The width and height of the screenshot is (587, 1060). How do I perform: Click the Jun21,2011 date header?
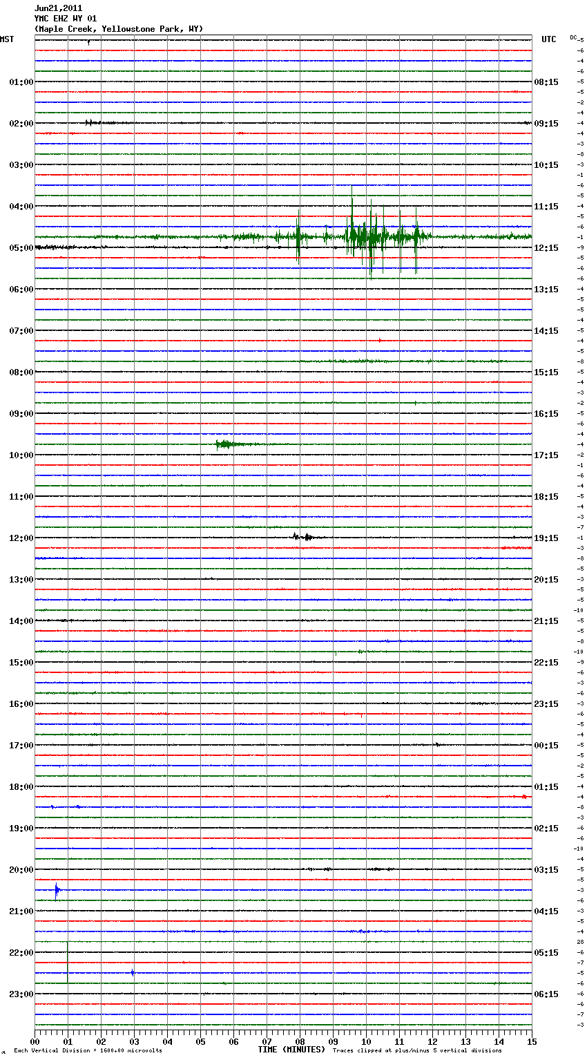(58, 8)
